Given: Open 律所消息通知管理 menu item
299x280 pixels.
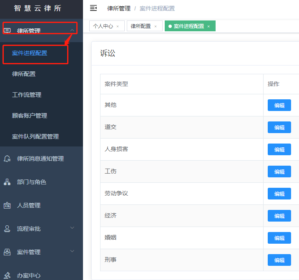Looking at the screenshot, I should pos(41,159).
